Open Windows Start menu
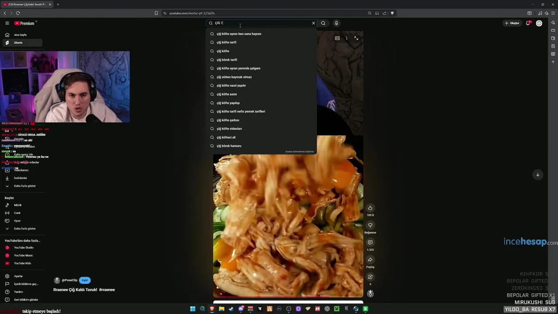This screenshot has height=314, width=558. tap(193, 309)
